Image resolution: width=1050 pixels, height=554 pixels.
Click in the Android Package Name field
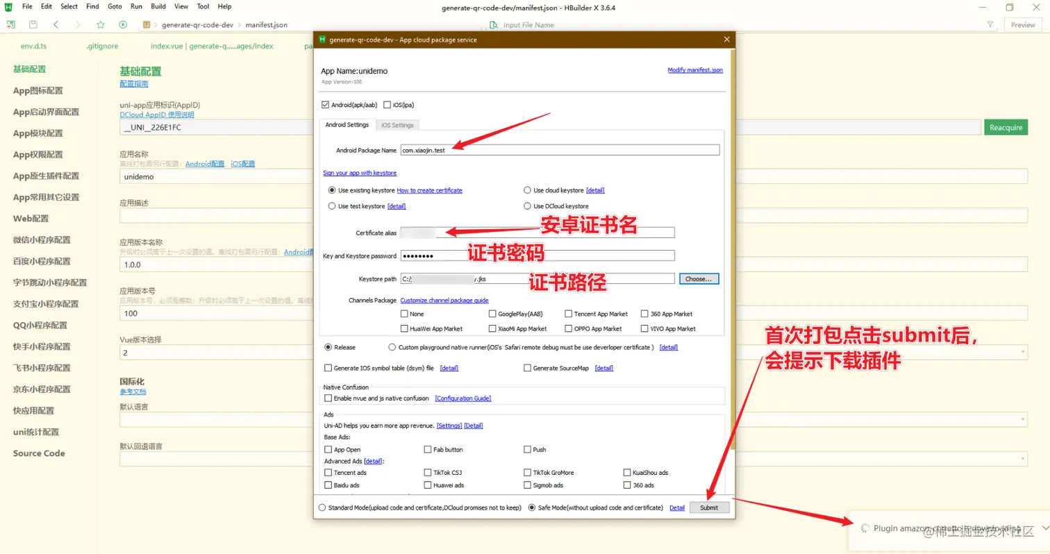click(x=560, y=150)
